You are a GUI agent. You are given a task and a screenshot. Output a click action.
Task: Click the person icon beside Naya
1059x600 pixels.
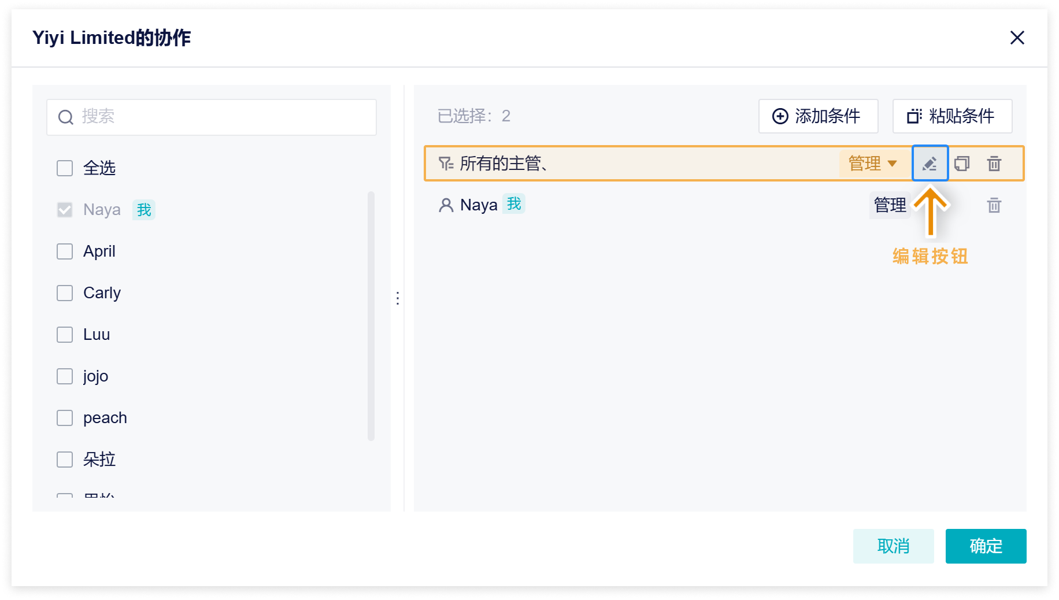(446, 205)
